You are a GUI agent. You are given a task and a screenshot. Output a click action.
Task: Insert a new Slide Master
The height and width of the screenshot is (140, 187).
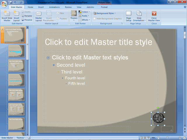[7, 16]
